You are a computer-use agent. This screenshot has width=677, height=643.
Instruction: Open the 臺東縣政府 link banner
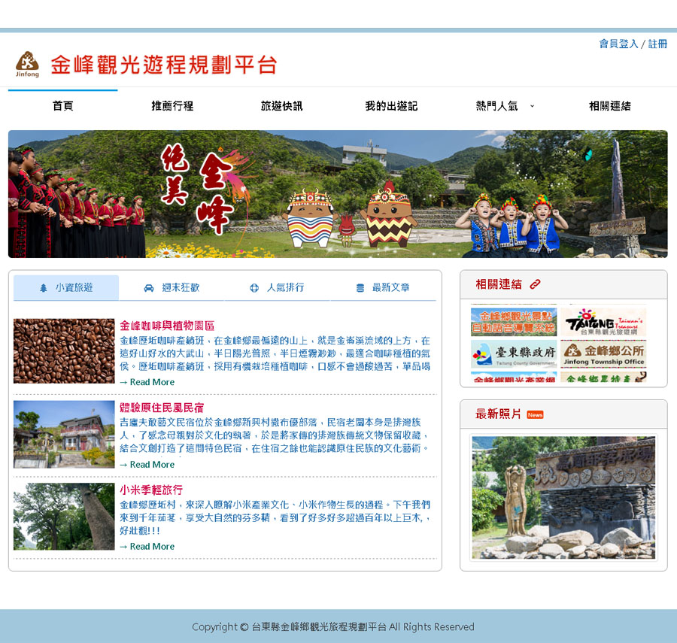pos(514,354)
